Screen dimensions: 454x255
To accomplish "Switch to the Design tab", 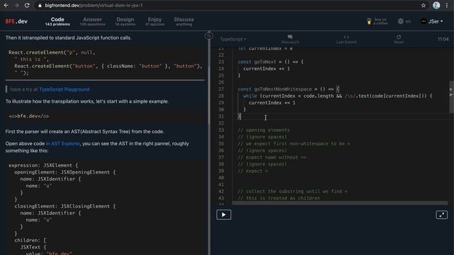I will click(125, 21).
